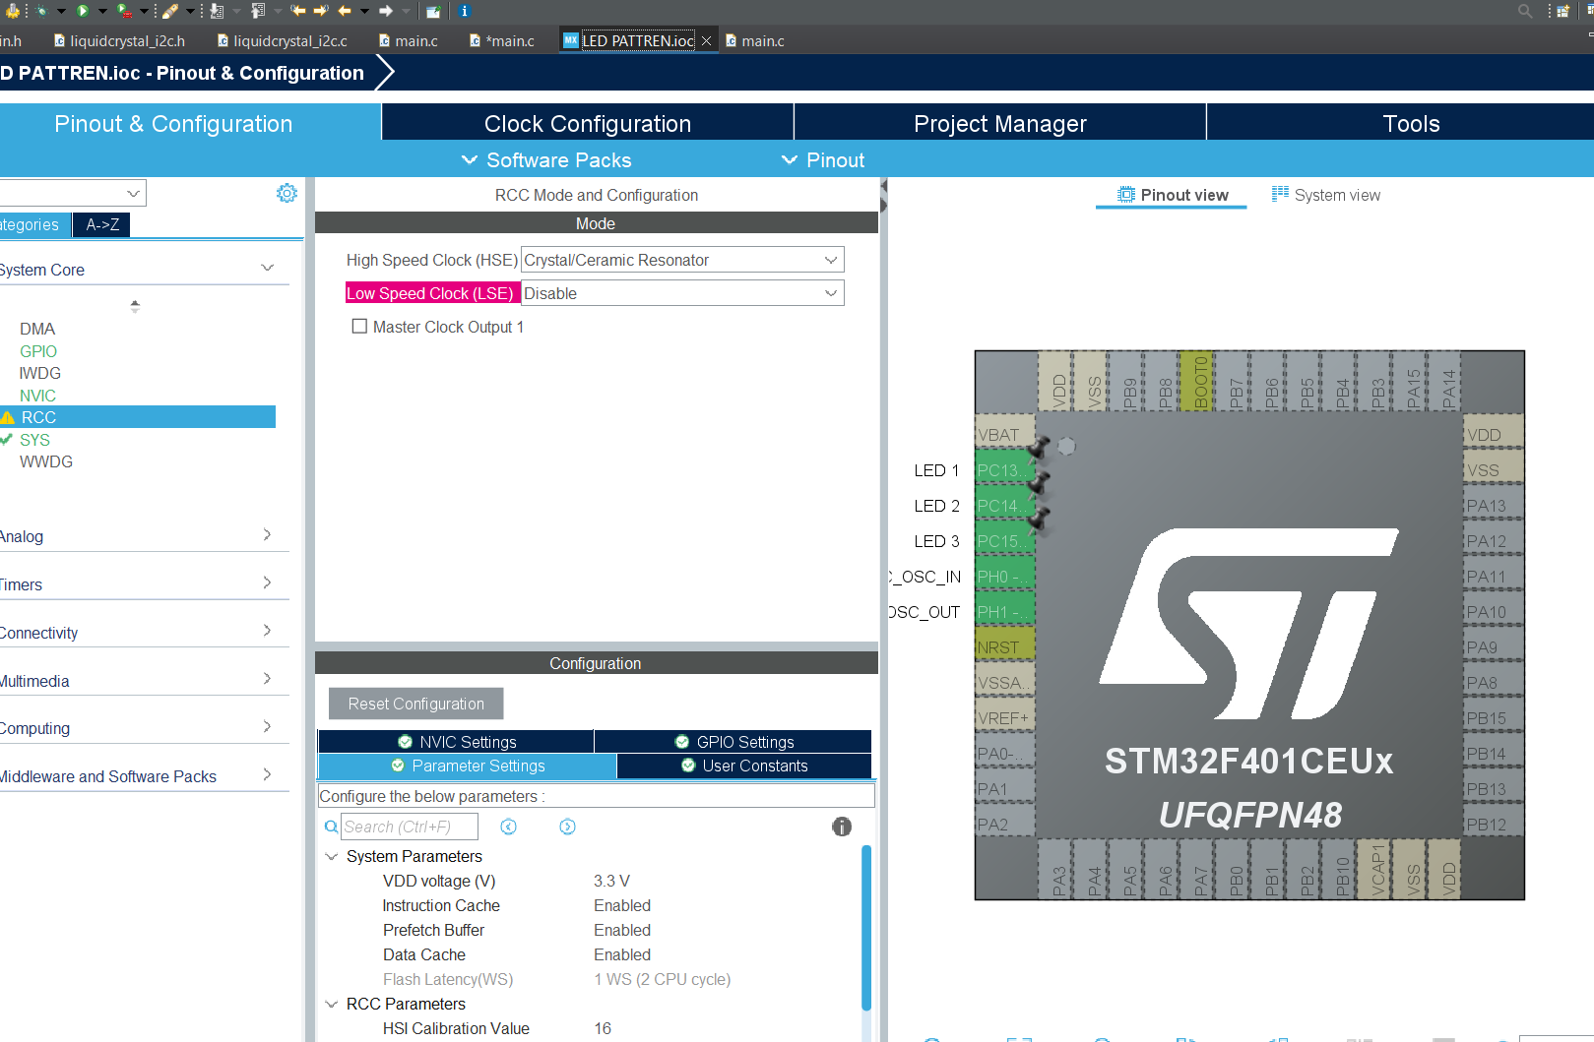The width and height of the screenshot is (1594, 1042).
Task: Select the Pinout view tab
Action: pyautogui.click(x=1172, y=195)
